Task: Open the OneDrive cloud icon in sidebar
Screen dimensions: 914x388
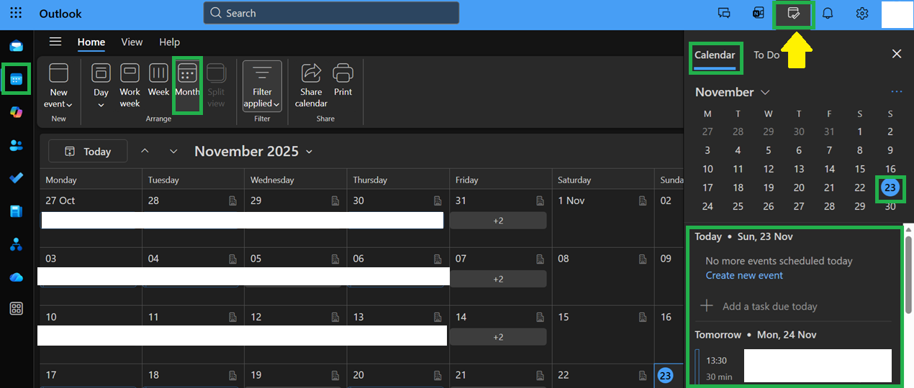Action: pos(16,277)
